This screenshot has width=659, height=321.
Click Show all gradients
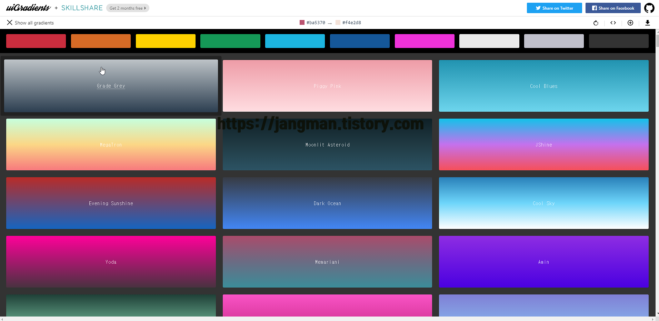point(34,23)
